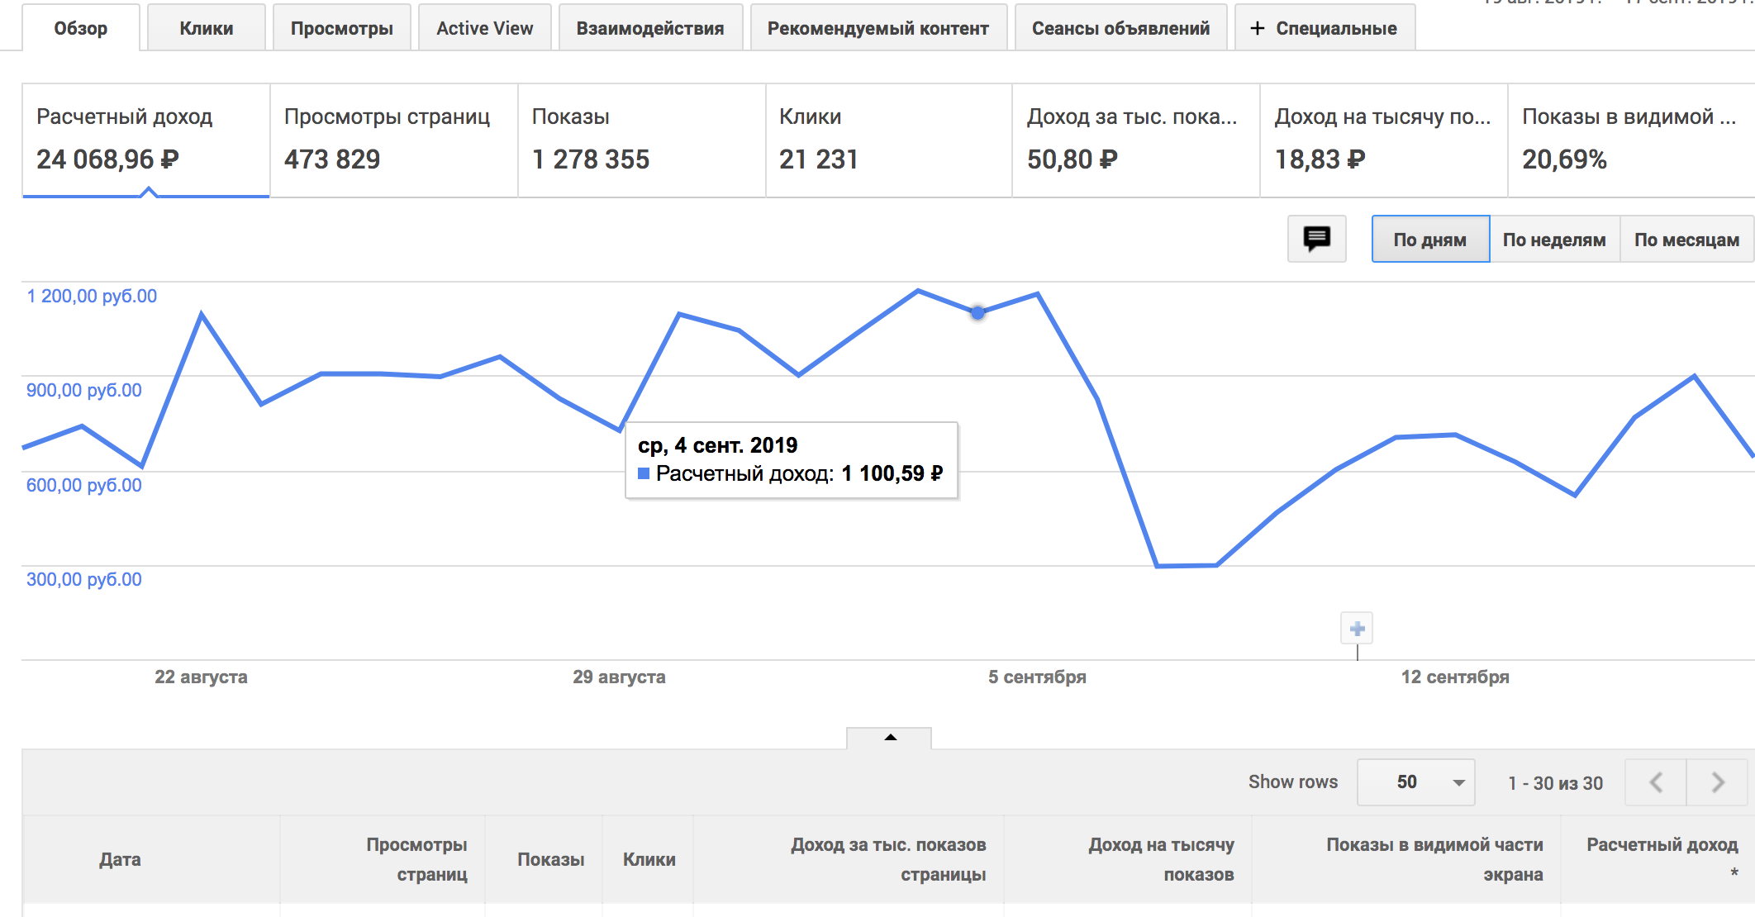
Task: Select the Показы metric card
Action: pyautogui.click(x=641, y=139)
